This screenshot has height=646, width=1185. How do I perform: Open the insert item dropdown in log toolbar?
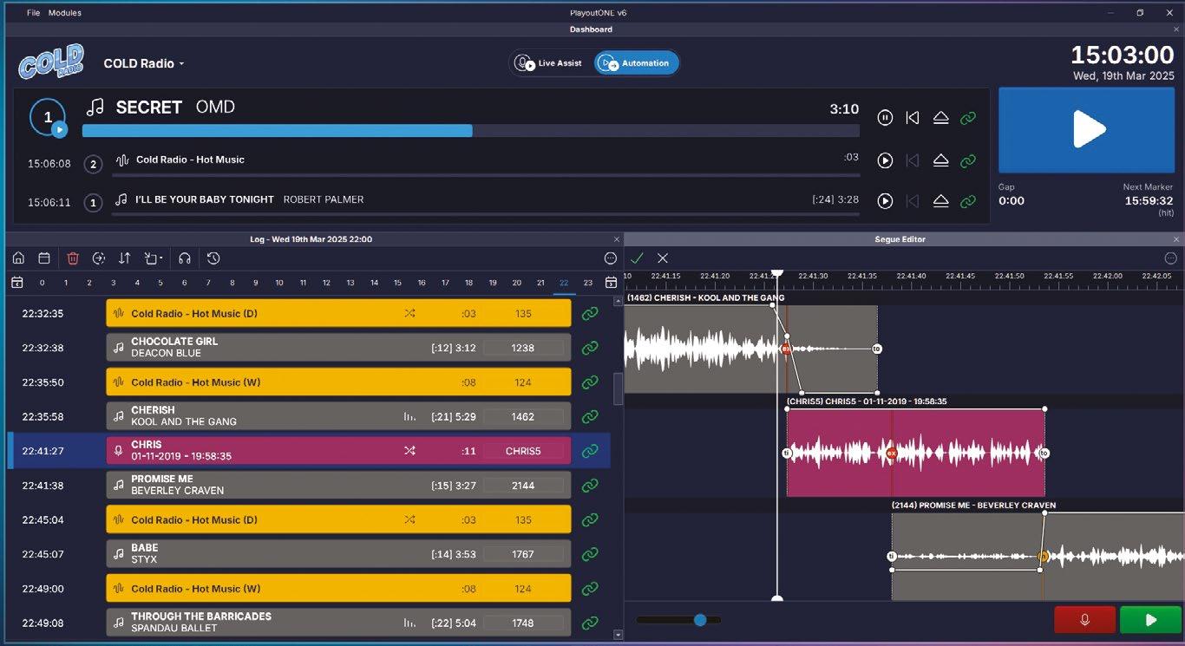point(154,258)
